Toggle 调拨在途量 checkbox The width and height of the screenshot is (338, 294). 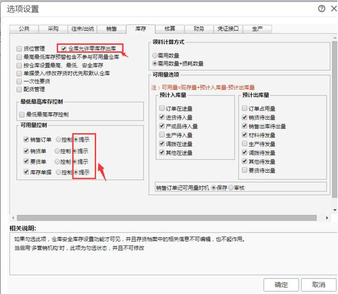pyautogui.click(x=162, y=144)
